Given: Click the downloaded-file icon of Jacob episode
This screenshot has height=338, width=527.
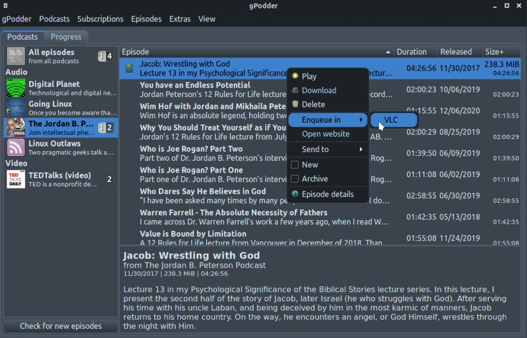Looking at the screenshot, I should [129, 68].
